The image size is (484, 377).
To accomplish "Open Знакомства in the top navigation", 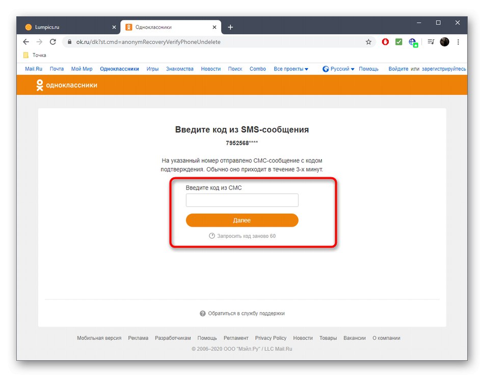I will pyautogui.click(x=180, y=69).
